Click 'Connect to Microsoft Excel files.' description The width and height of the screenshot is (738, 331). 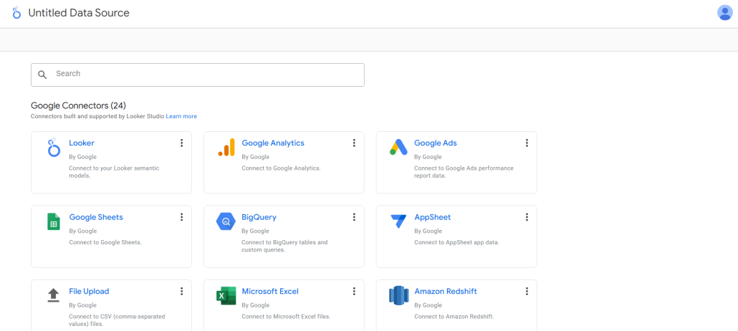click(x=286, y=317)
